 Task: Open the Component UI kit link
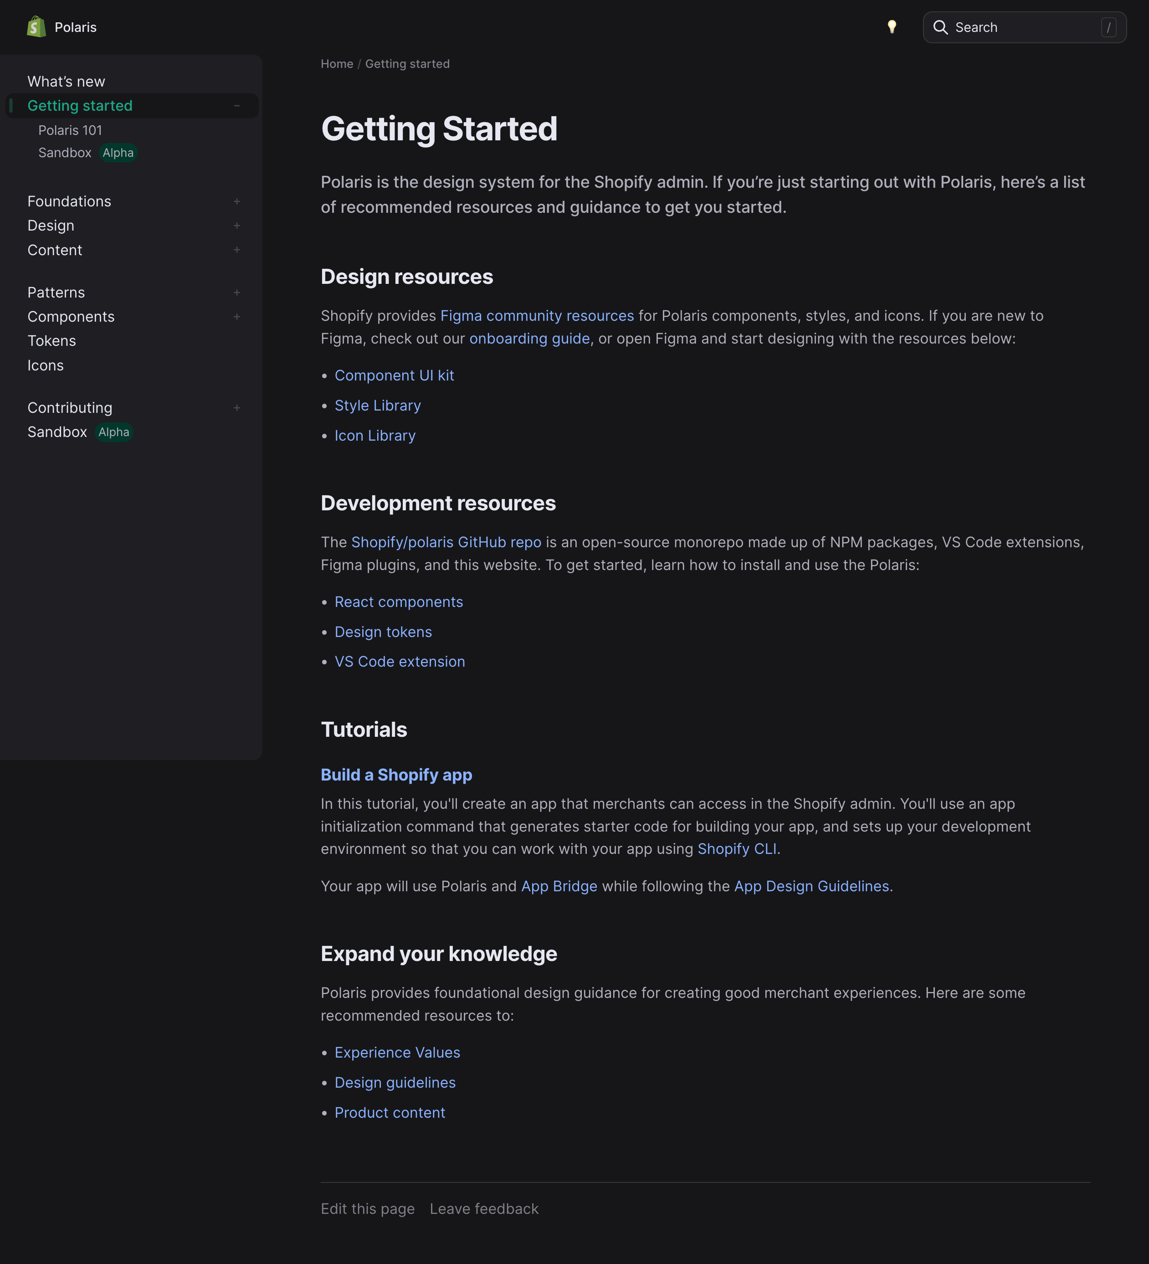394,375
